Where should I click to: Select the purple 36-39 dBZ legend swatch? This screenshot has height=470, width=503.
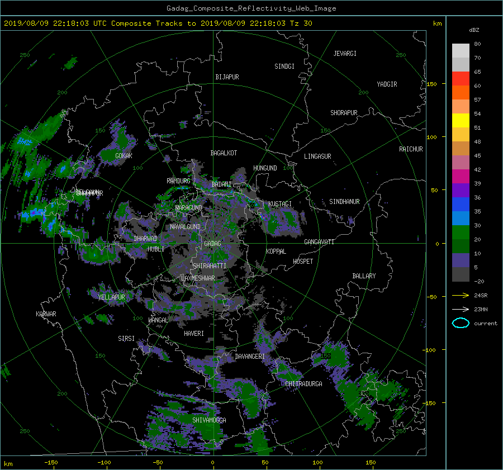pos(461,191)
